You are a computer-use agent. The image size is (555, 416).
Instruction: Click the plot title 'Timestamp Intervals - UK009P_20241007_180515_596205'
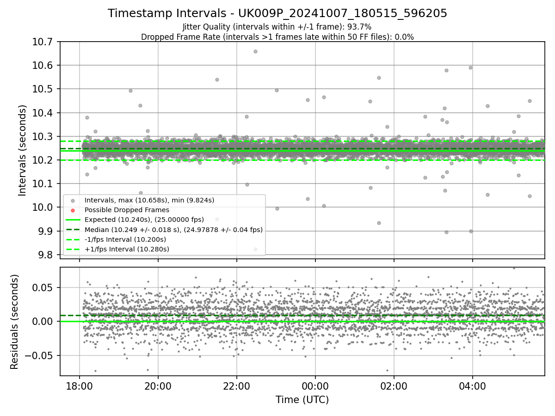tap(277, 13)
